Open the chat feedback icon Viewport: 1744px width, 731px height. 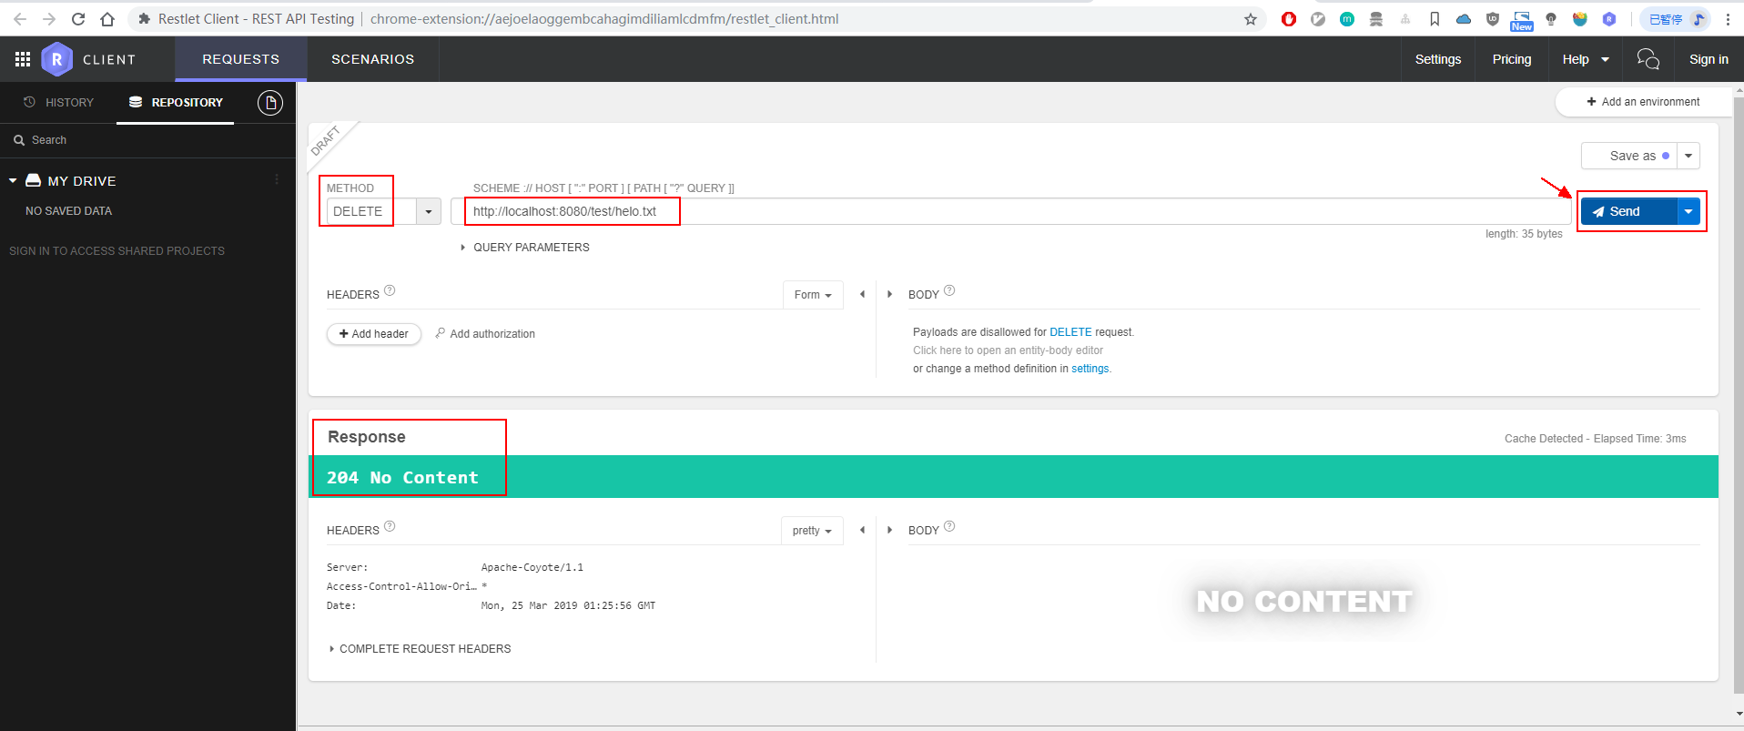(1648, 59)
